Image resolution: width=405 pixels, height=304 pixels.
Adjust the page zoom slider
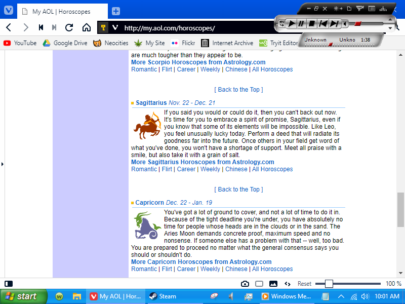pyautogui.click(x=329, y=284)
